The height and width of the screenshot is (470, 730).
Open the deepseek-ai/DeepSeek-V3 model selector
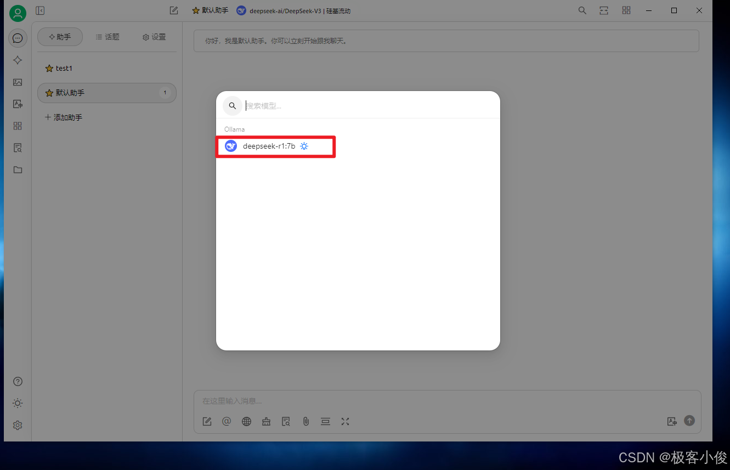click(x=293, y=10)
